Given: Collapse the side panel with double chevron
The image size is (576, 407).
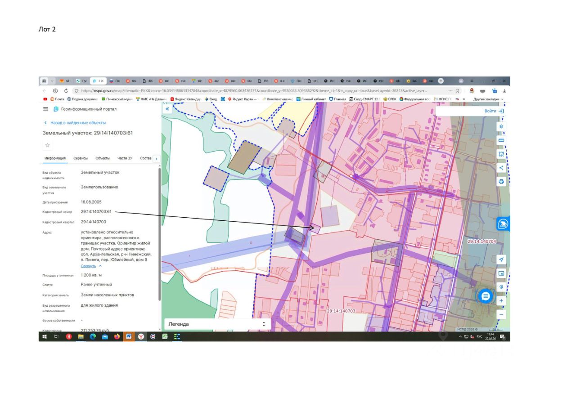Looking at the screenshot, I should click(x=167, y=109).
